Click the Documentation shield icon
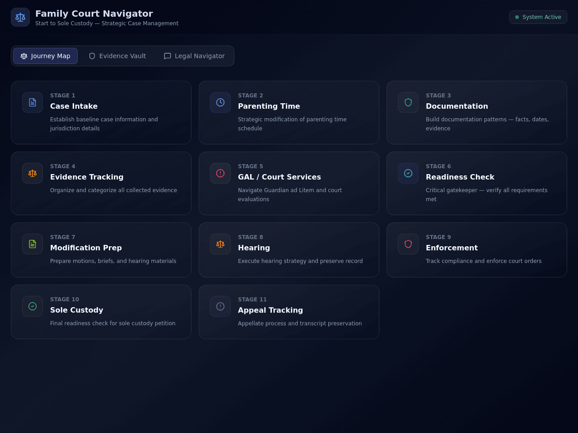 point(408,102)
